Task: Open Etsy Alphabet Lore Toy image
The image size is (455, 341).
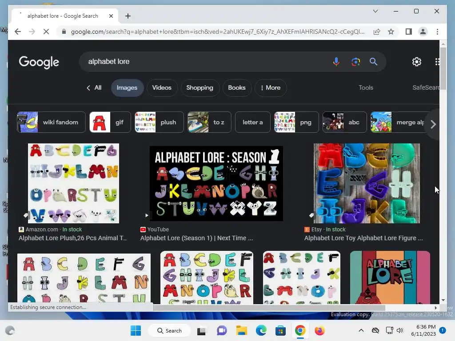Action: [x=367, y=183]
